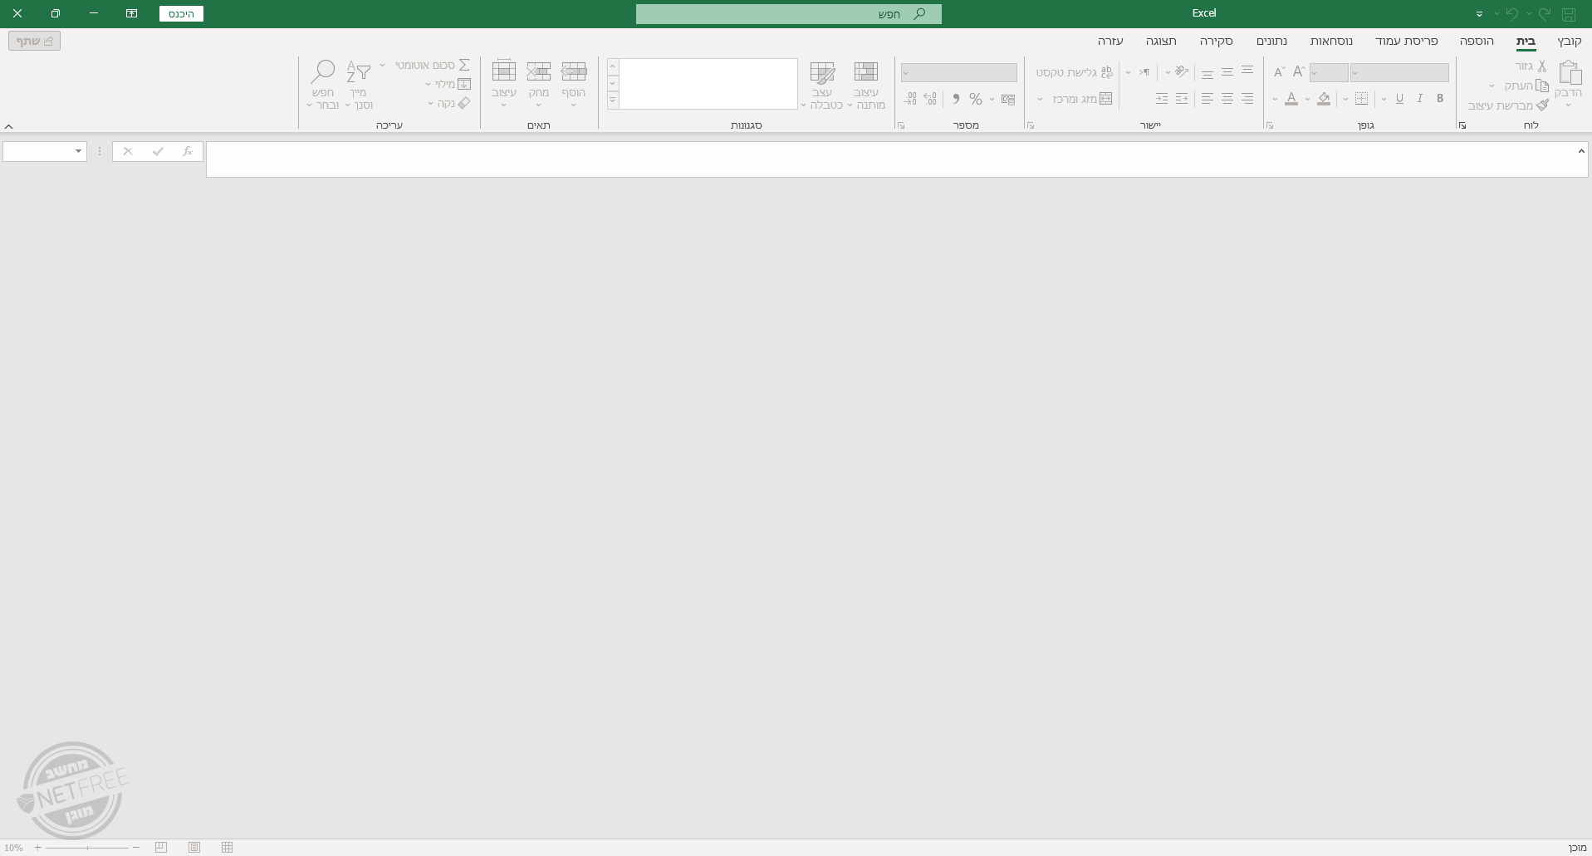Click the comma style icon
Viewport: 1592px width, 856px height.
click(x=956, y=99)
